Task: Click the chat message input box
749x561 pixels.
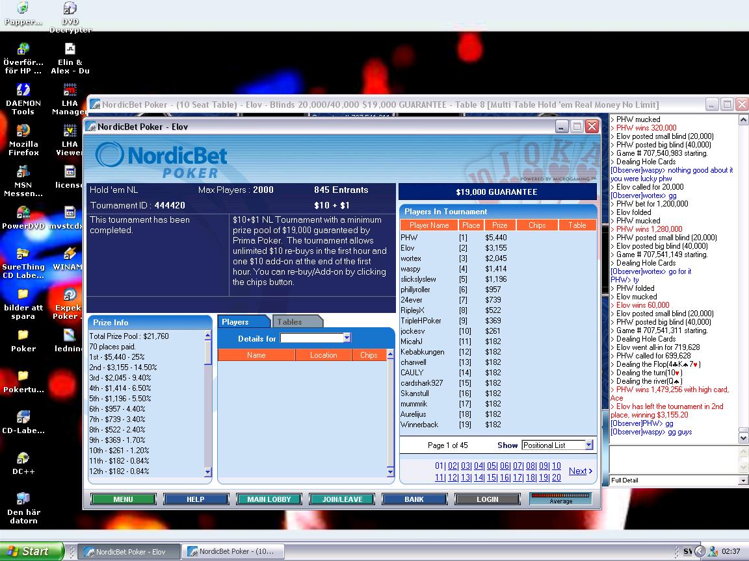Action: [x=674, y=460]
